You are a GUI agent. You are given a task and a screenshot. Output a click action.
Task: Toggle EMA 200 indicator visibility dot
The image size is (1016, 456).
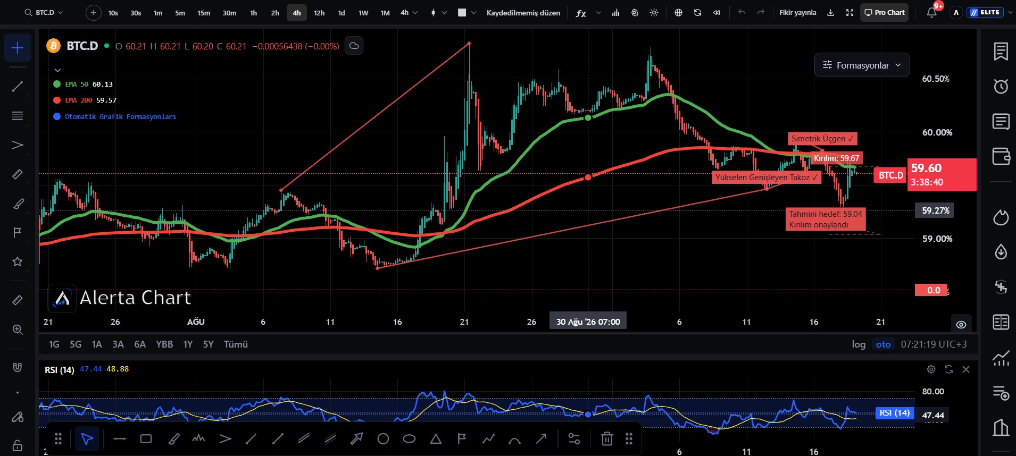point(57,100)
